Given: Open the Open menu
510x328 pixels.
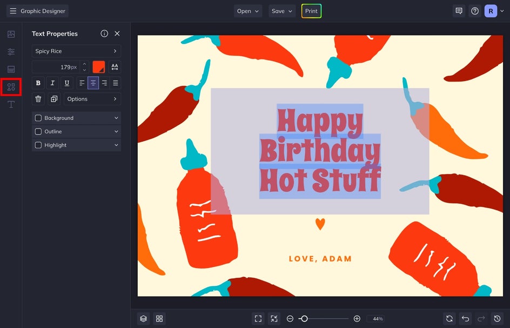Looking at the screenshot, I should point(248,11).
